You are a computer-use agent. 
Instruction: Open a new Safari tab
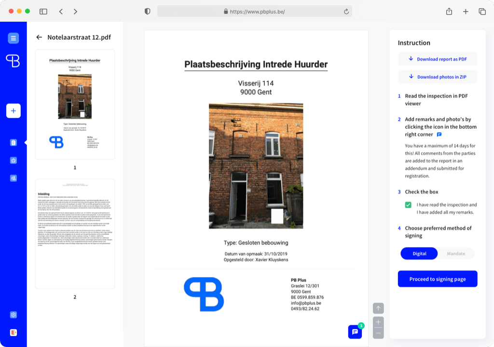[x=466, y=12]
